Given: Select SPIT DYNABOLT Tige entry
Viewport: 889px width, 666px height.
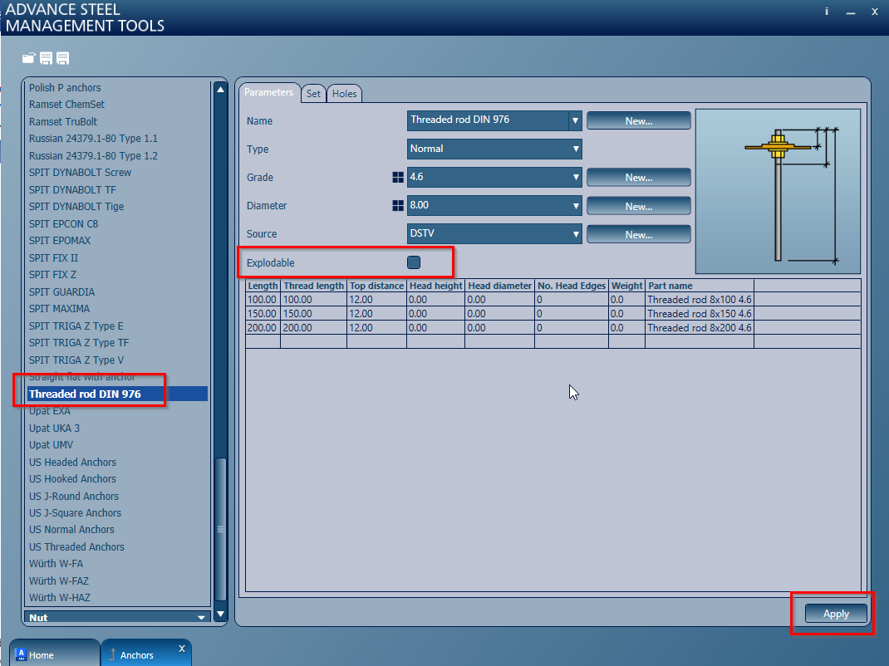Looking at the screenshot, I should coord(76,206).
